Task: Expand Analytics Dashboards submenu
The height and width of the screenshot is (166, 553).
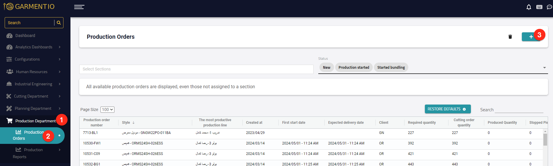Action: pos(60,47)
